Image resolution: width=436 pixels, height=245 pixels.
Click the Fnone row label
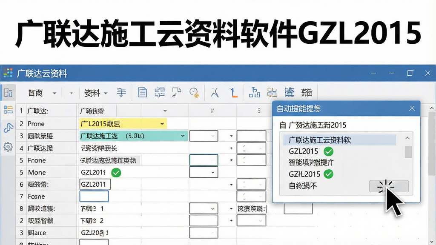(x=37, y=160)
